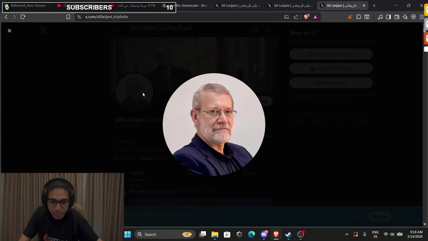Open Task View on the taskbar
Screen dimensions: 428x241
[203, 234]
